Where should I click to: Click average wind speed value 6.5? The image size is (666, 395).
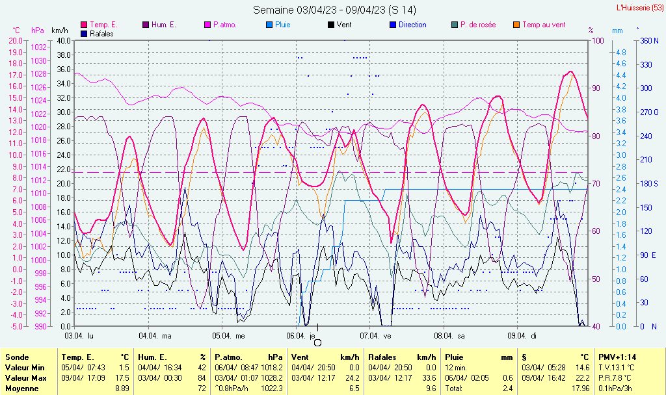(354, 389)
